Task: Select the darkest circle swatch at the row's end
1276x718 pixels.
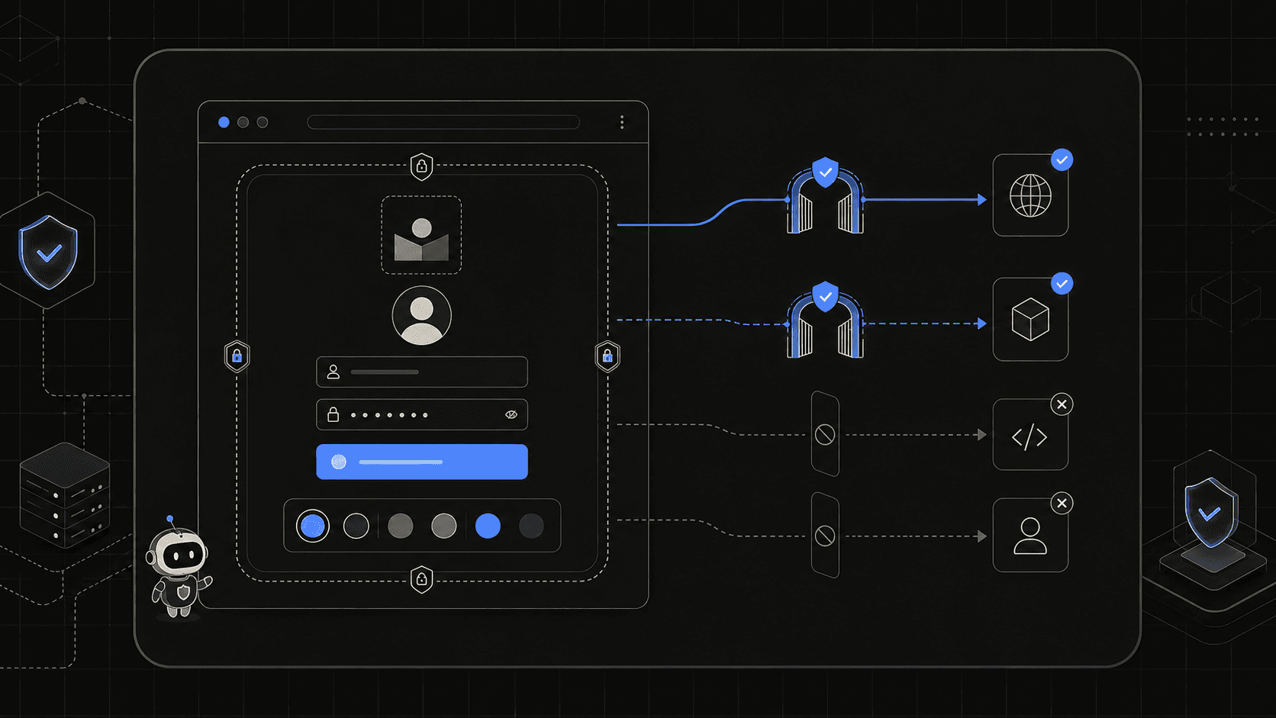Action: coord(531,526)
